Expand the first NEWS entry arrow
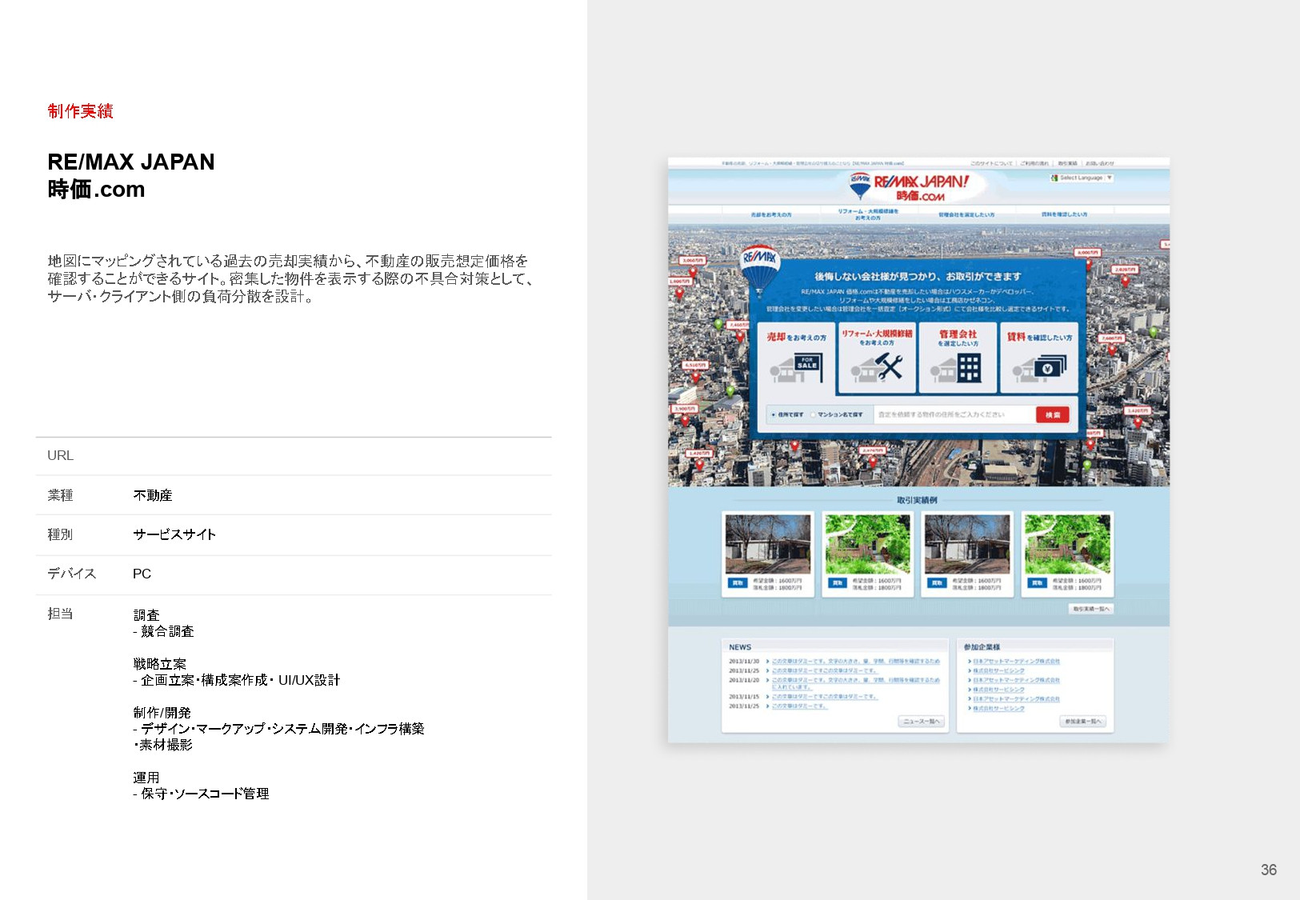 (x=767, y=661)
